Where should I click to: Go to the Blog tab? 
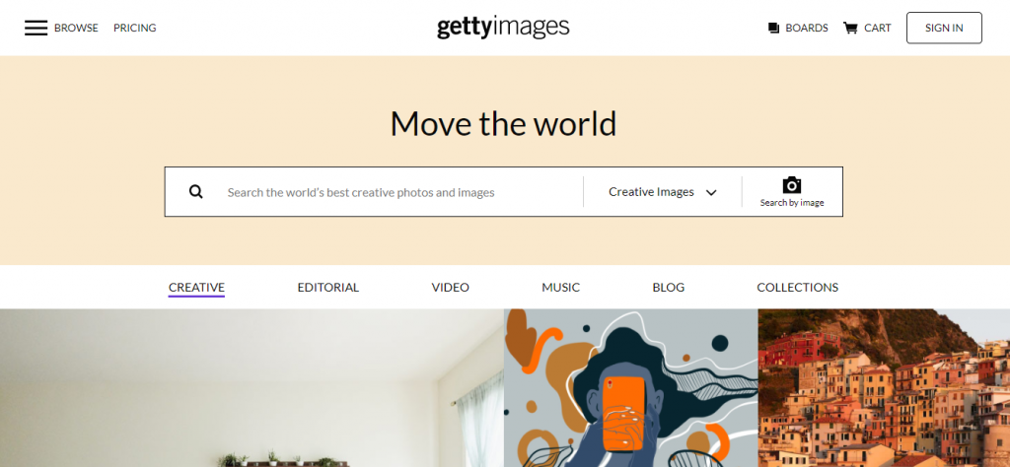coord(668,288)
